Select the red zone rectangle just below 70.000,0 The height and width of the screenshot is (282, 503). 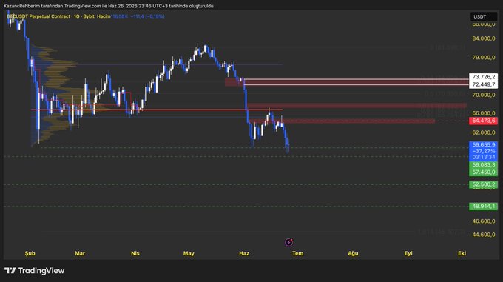[357, 106]
